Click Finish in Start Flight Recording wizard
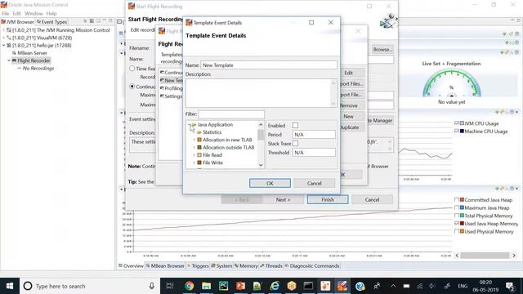 (x=328, y=199)
